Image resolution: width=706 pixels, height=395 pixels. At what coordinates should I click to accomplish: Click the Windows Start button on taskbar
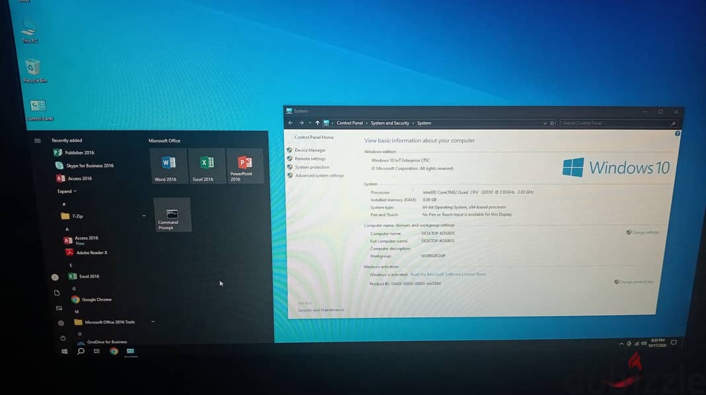coord(64,351)
